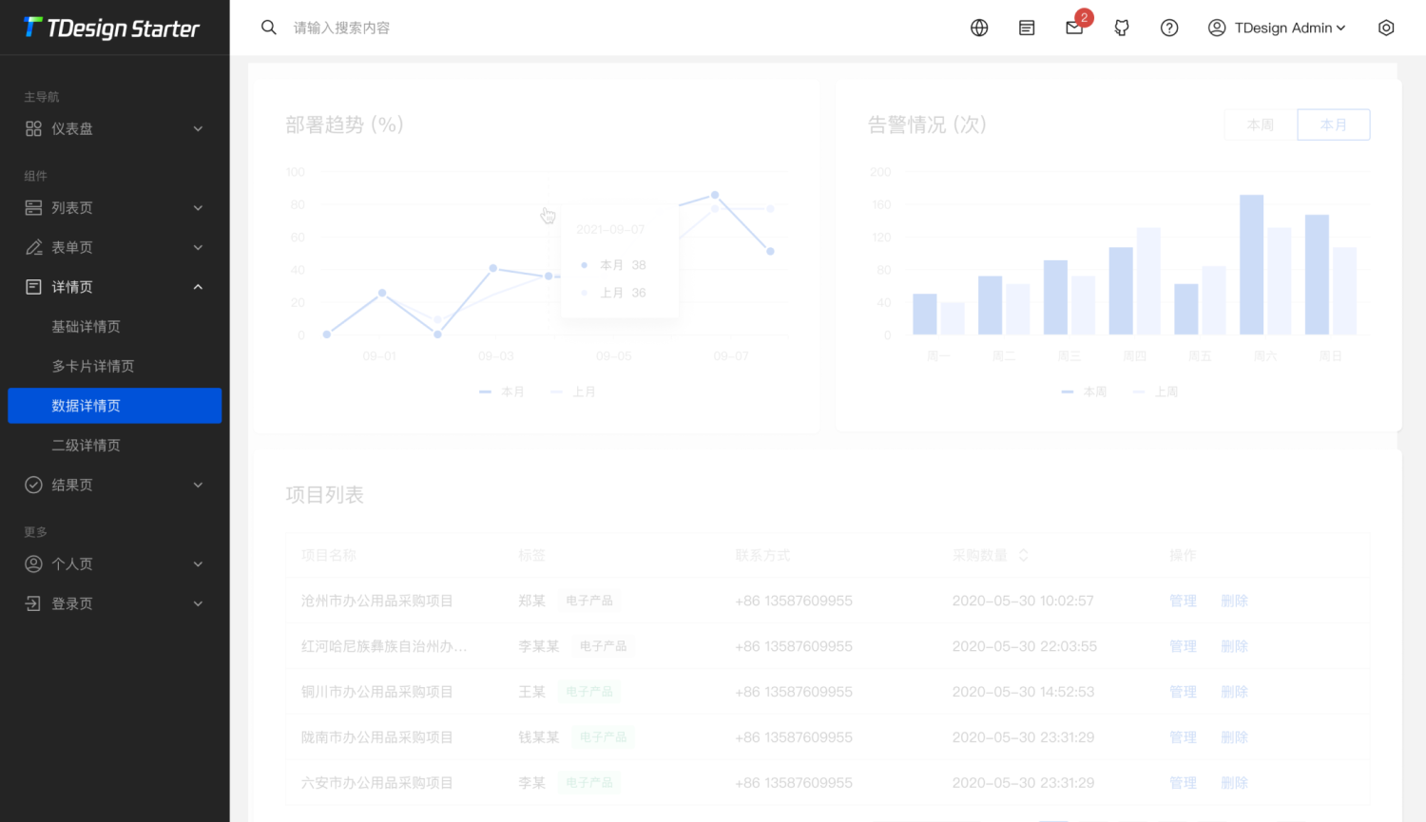Screen dimensions: 1426x822
Task: Click the search input field
Action: tap(380, 28)
